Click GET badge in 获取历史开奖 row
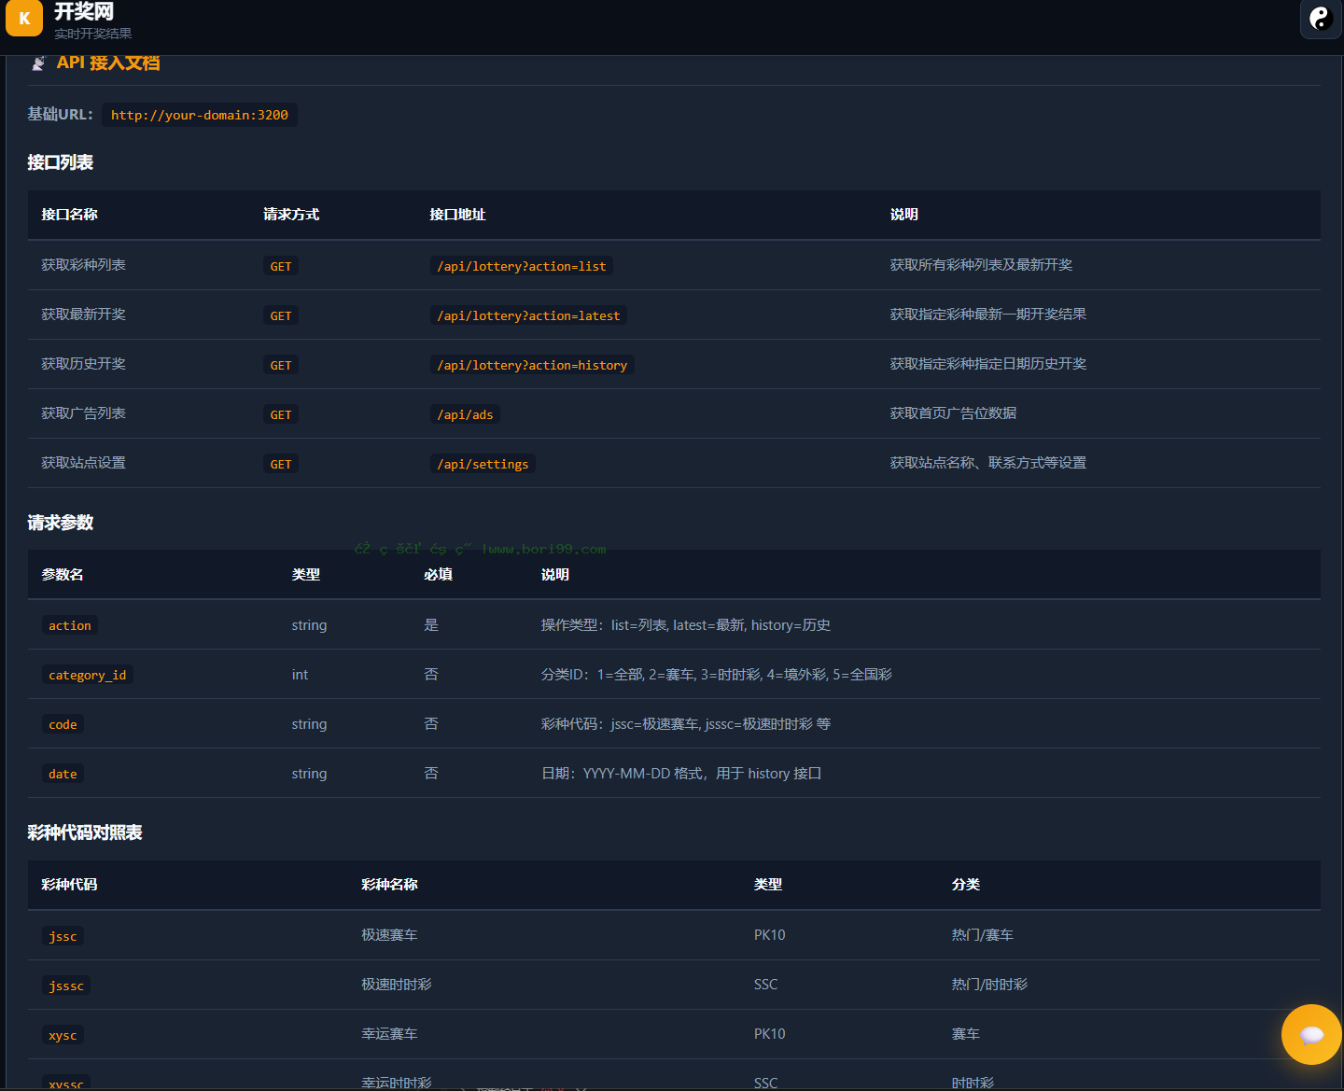 (x=281, y=365)
